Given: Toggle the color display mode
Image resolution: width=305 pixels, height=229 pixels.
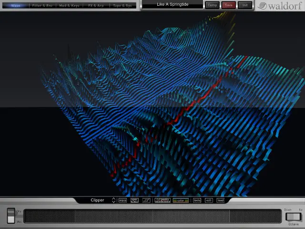Looking at the screenshot, I should click(x=181, y=200).
